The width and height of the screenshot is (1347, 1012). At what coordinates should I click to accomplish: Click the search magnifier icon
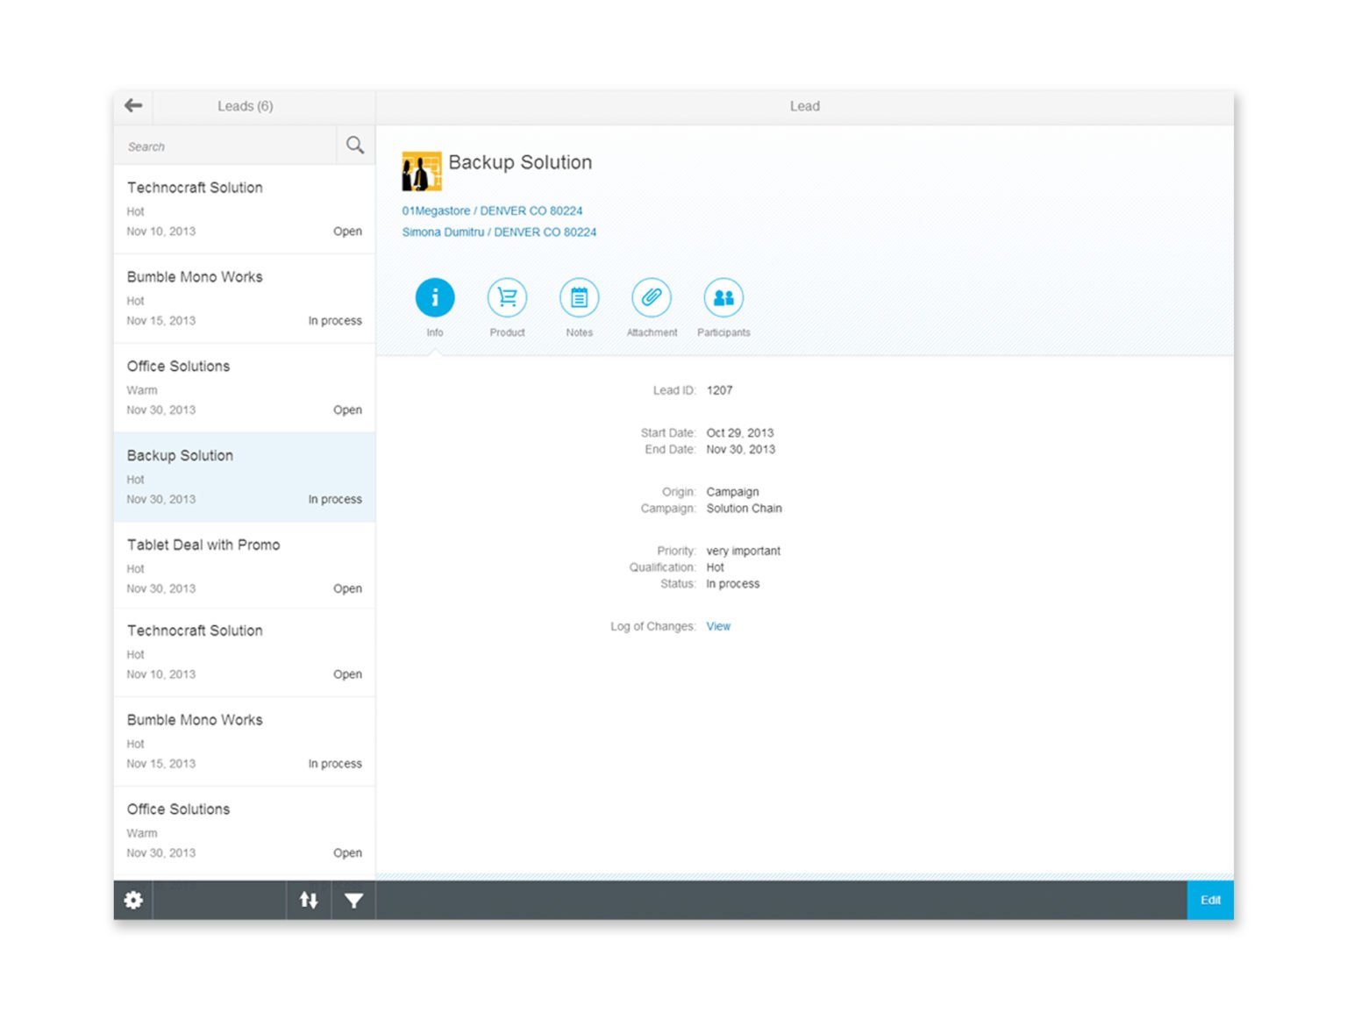click(354, 146)
